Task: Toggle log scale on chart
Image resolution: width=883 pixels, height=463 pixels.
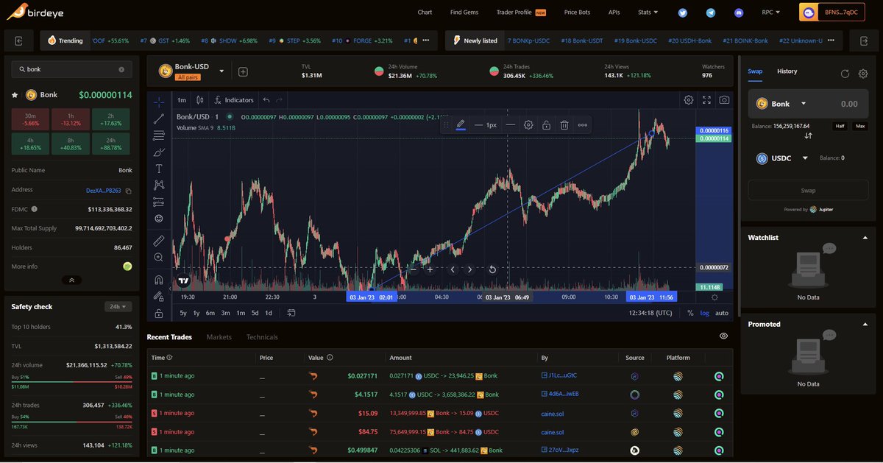Action: [706, 313]
